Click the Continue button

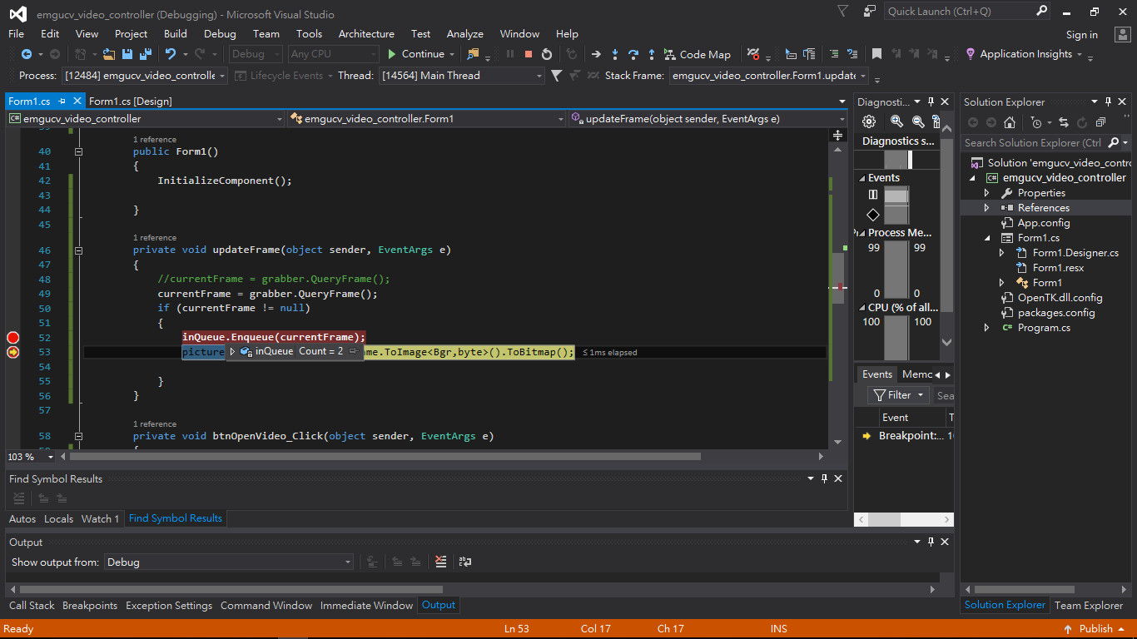(x=416, y=54)
